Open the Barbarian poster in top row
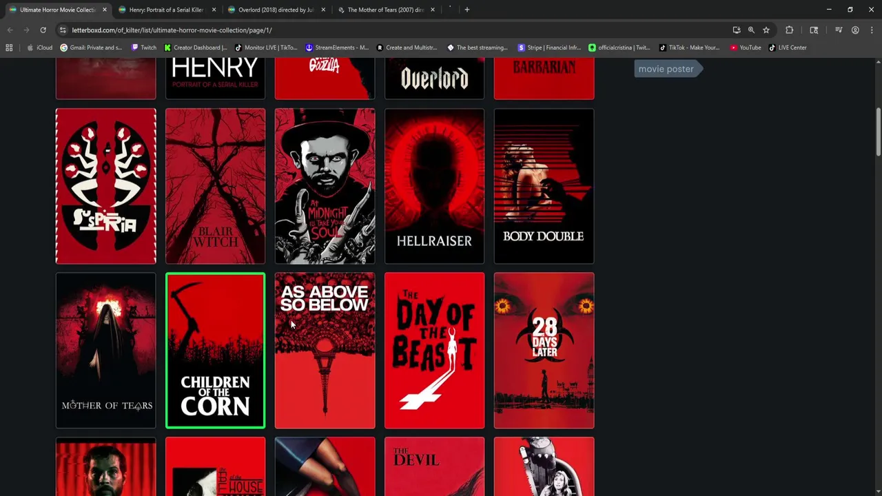Screen dimensions: 882x496 click(544, 79)
